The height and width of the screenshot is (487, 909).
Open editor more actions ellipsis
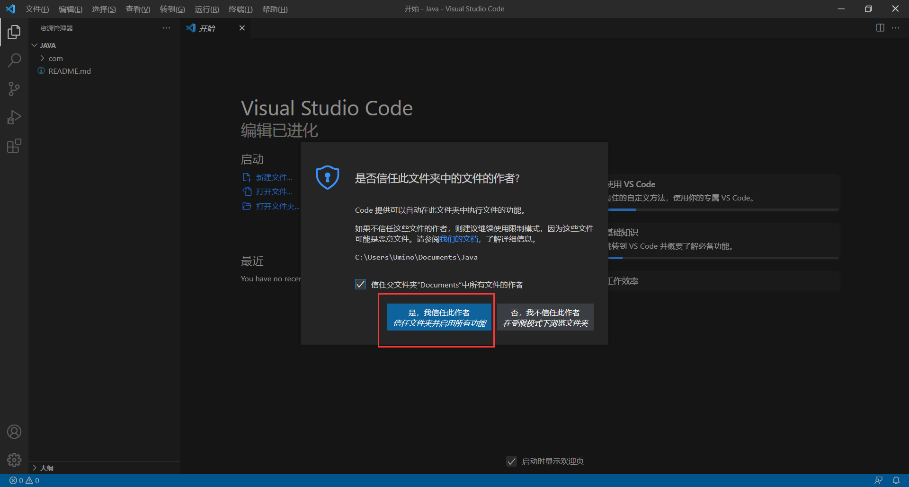point(895,28)
